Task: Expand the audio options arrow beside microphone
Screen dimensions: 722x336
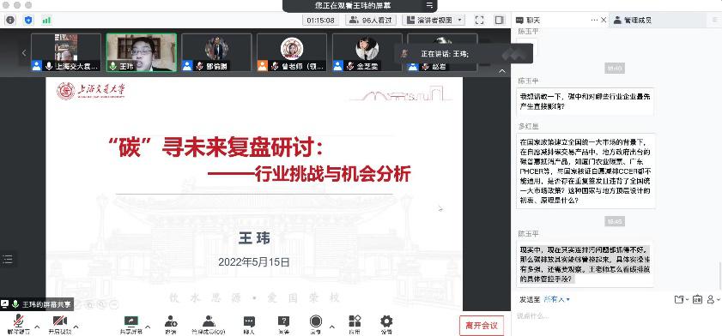Action: [x=37, y=327]
